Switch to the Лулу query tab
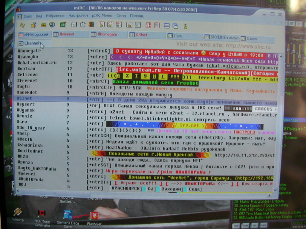Screen dimensions: 306x229 184,36
